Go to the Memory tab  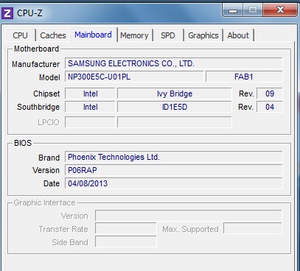point(134,35)
